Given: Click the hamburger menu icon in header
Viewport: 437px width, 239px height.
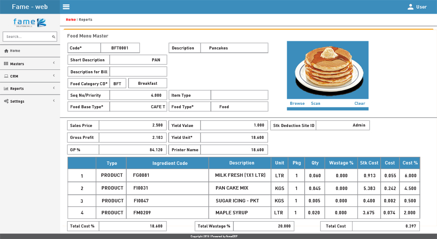Looking at the screenshot, I should pyautogui.click(x=66, y=7).
